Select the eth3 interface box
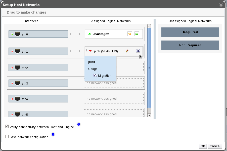Viewport: 227px width, 151px height. [38, 83]
